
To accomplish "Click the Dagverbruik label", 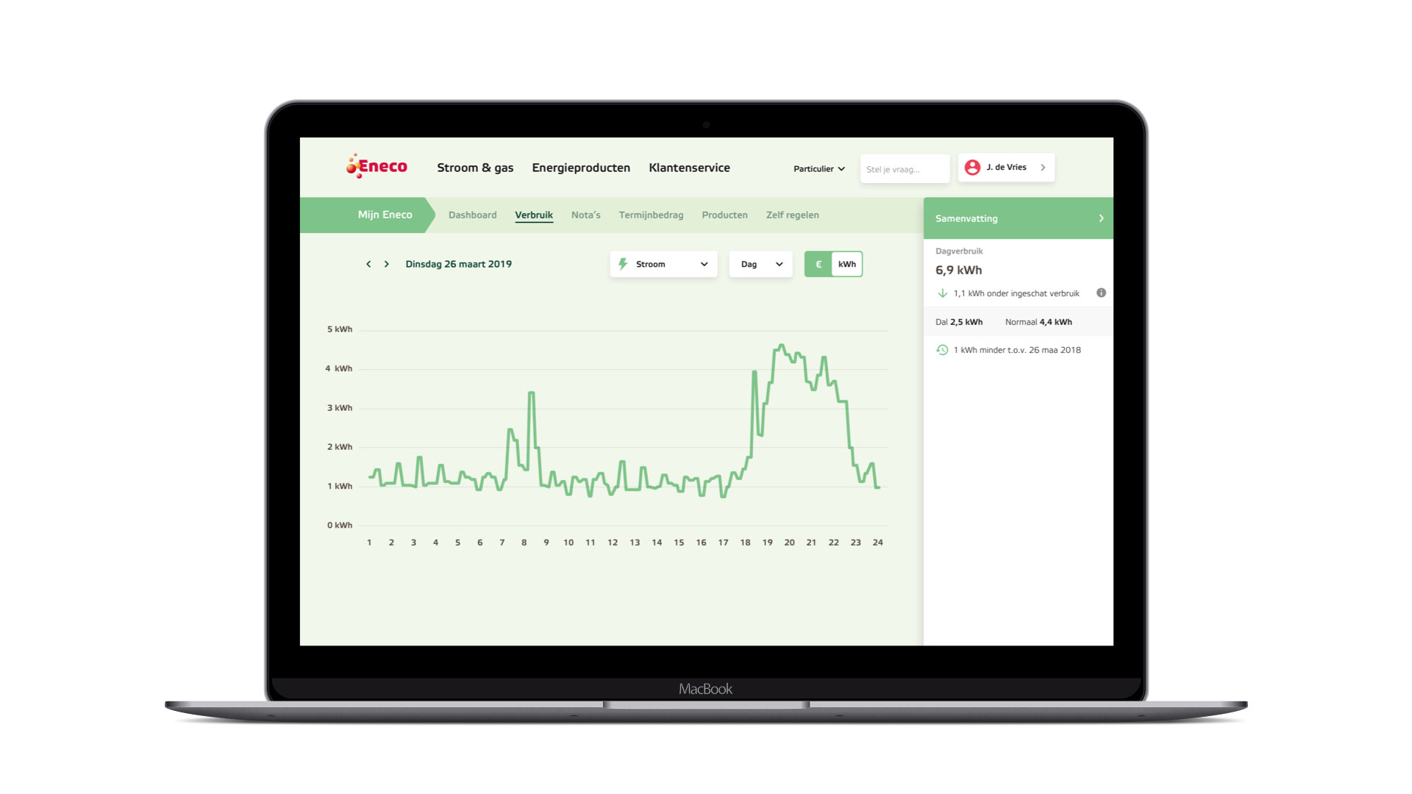I will point(959,251).
